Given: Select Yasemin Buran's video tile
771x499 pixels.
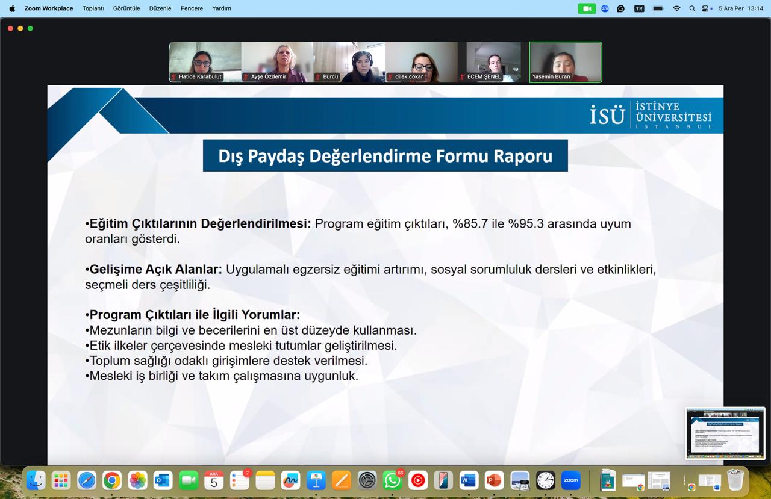Looking at the screenshot, I should point(565,61).
